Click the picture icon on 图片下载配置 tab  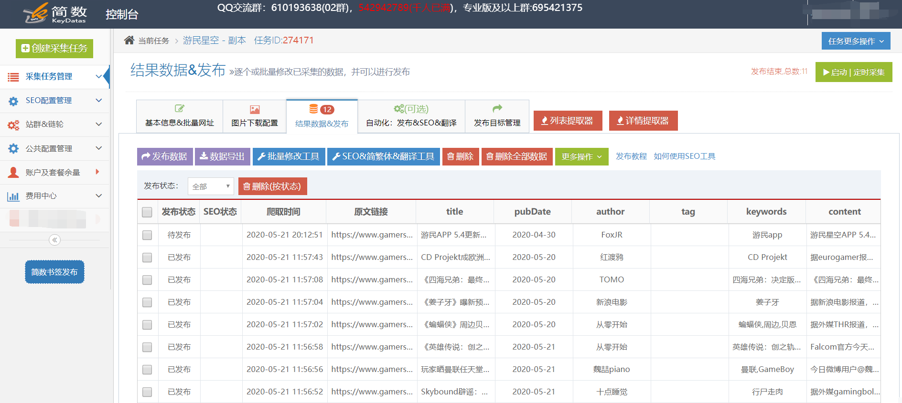click(255, 109)
